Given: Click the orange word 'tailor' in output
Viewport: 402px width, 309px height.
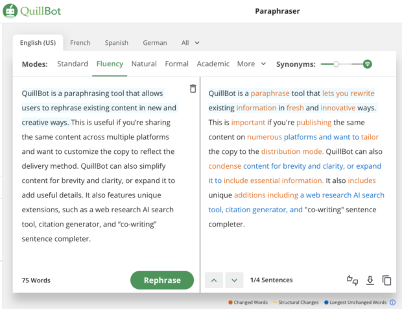Looking at the screenshot, I should pyautogui.click(x=370, y=137).
